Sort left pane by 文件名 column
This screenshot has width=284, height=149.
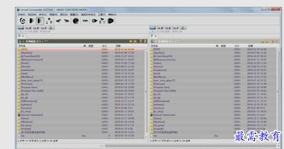point(22,46)
